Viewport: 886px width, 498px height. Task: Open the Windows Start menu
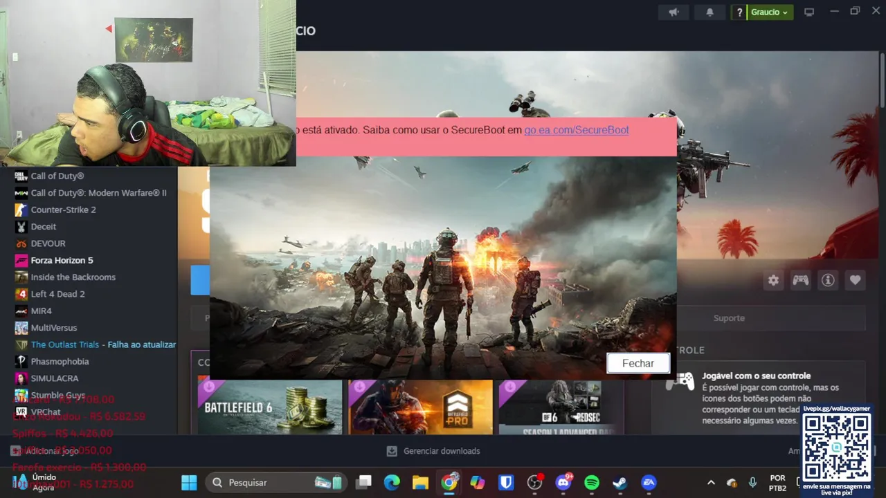189,482
